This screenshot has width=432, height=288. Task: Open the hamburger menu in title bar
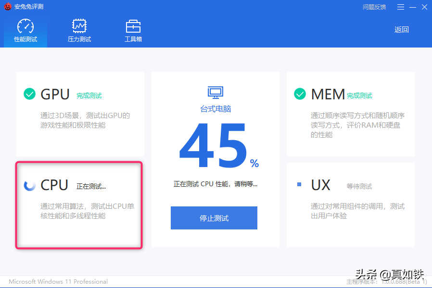point(400,7)
